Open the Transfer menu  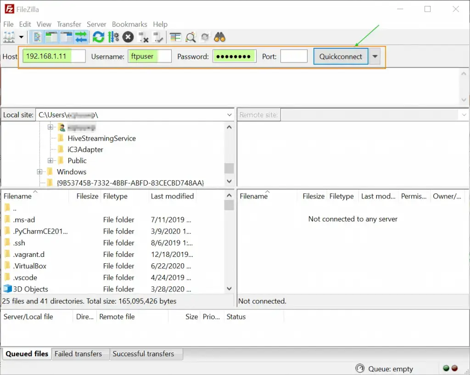click(69, 24)
